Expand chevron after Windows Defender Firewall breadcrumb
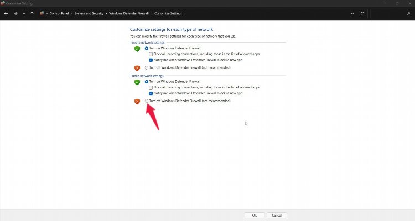The height and width of the screenshot is (221, 415). (x=152, y=13)
